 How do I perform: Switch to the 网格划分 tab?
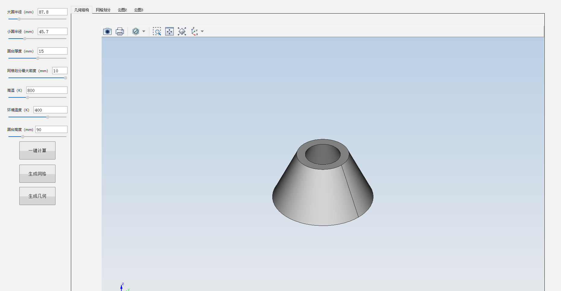(x=103, y=10)
